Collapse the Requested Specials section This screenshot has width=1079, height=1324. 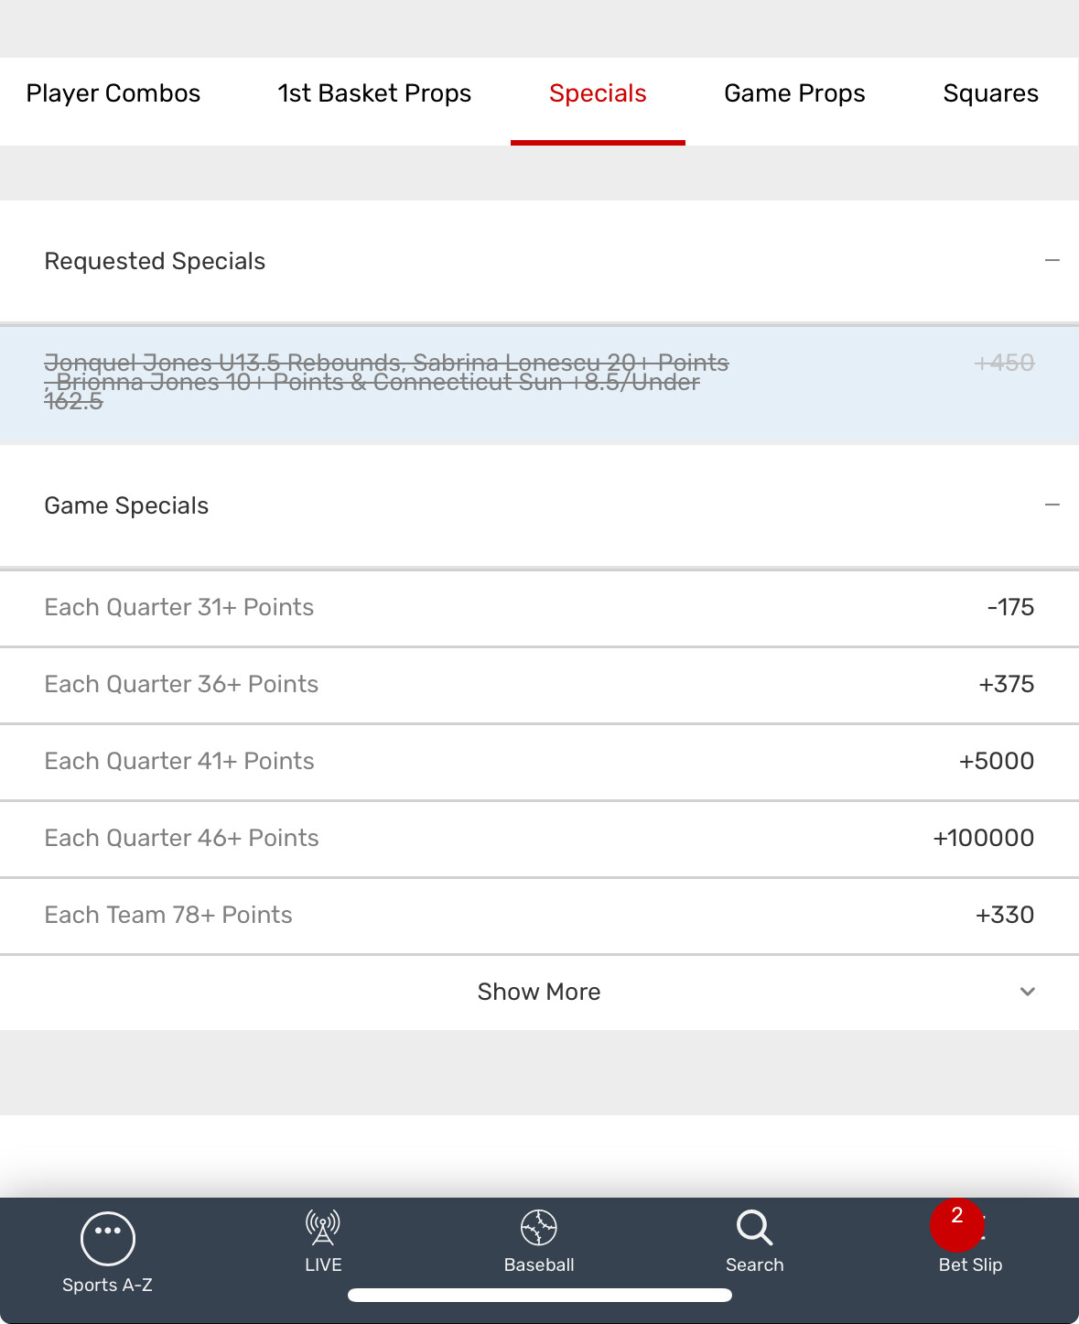point(1052,261)
